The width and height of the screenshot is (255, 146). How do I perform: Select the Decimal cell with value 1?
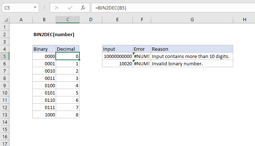68,64
